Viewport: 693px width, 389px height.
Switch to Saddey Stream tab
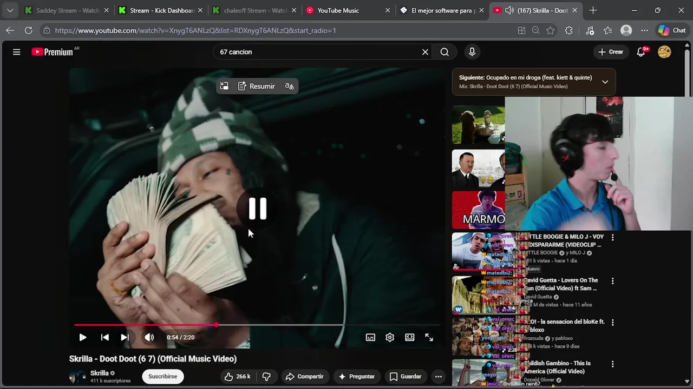67,10
